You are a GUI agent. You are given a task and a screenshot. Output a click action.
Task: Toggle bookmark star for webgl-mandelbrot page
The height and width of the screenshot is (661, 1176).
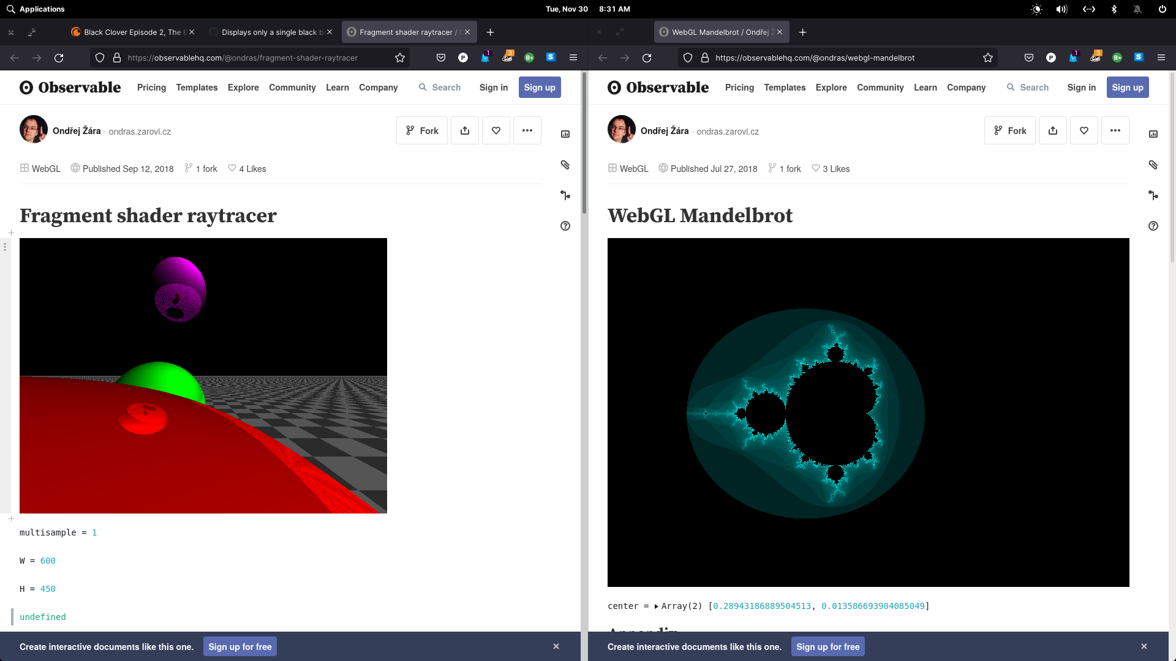[987, 58]
